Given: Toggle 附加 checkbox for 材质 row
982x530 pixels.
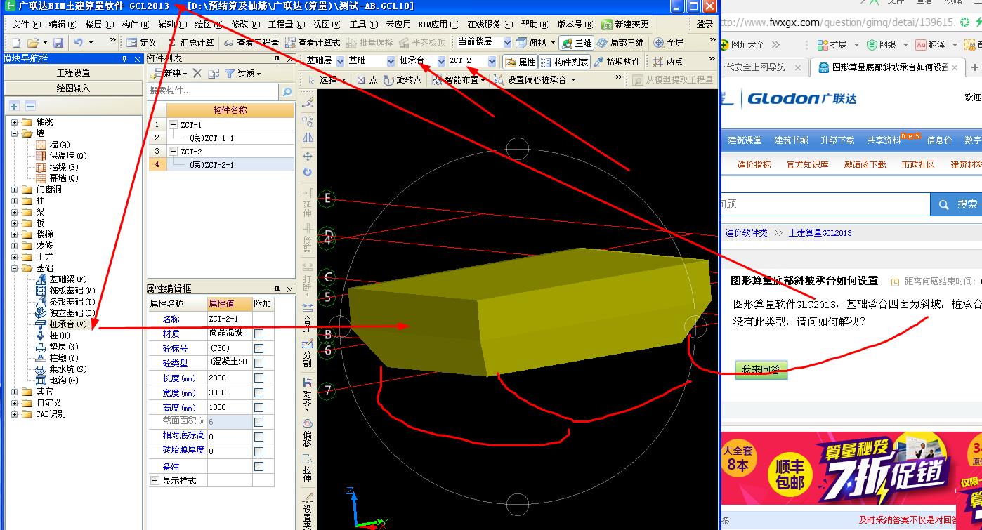Looking at the screenshot, I should [x=258, y=333].
